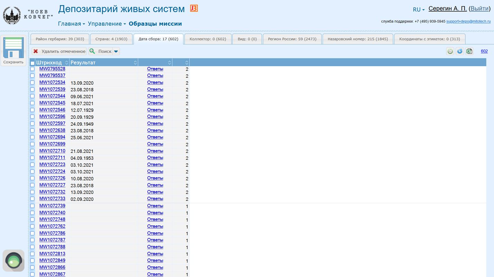
Task: Check the box for MW1072546
Action: coord(32,110)
